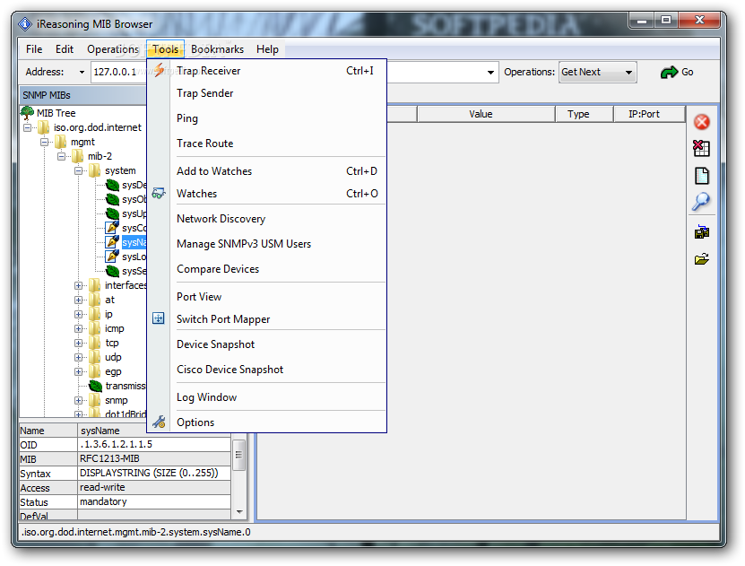Click the green Go arrow icon

pyautogui.click(x=669, y=73)
